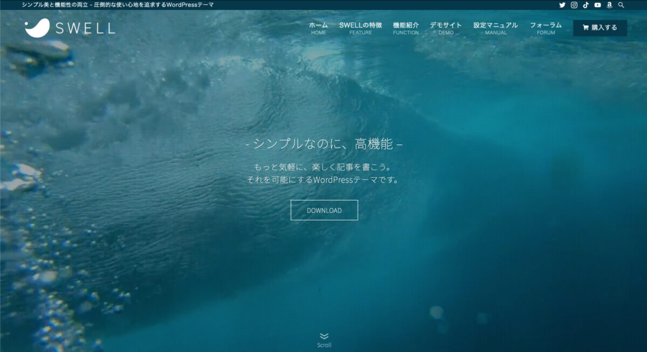647x352 pixels.
Task: Open search via magnifier icon
Action: click(x=621, y=5)
